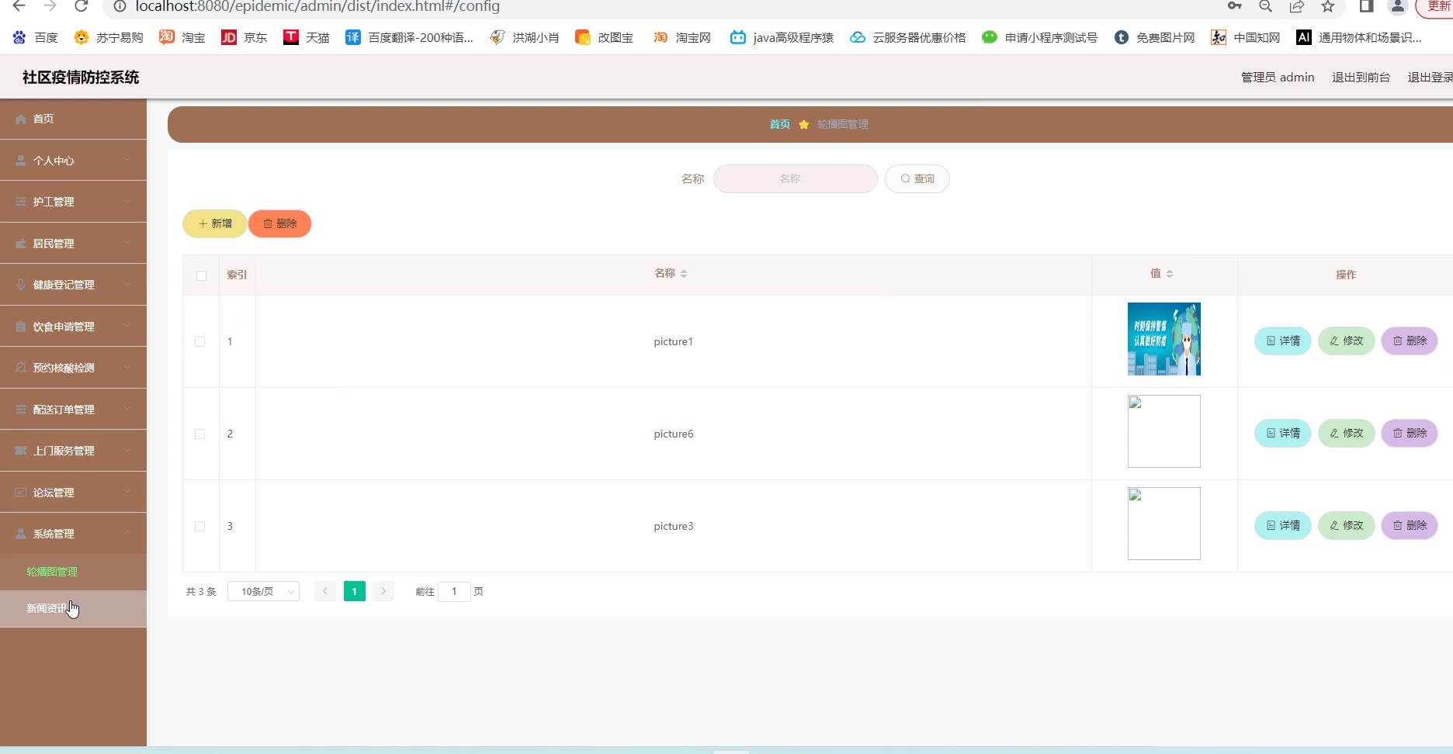The width and height of the screenshot is (1453, 754).
Task: Focus the 名称 search input field
Action: 796,178
